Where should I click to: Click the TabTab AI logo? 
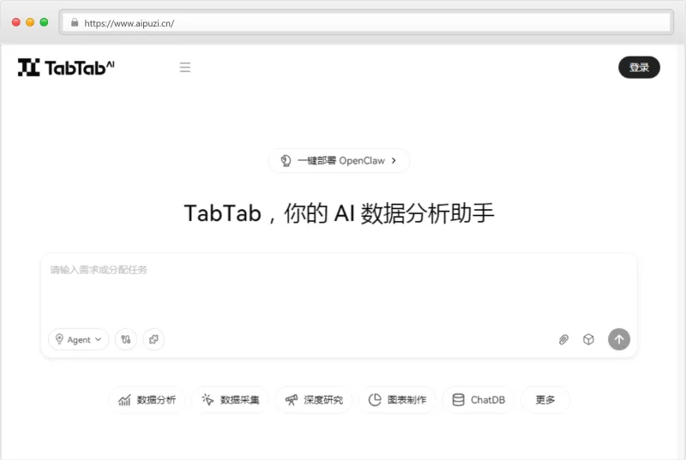(66, 68)
